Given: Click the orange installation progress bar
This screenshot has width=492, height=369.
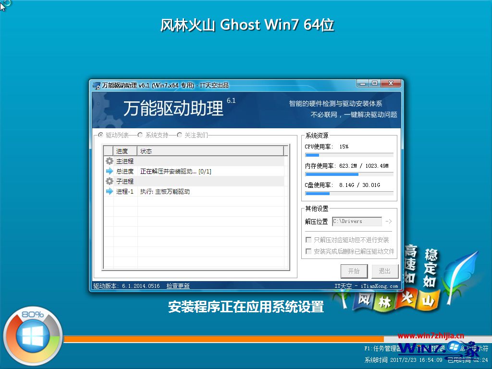Looking at the screenshot, I should point(224,339).
